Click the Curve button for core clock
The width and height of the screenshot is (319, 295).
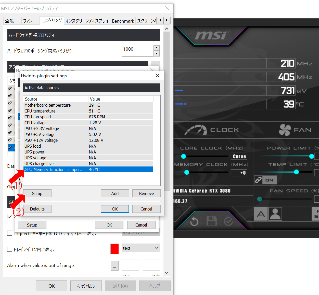(239, 156)
